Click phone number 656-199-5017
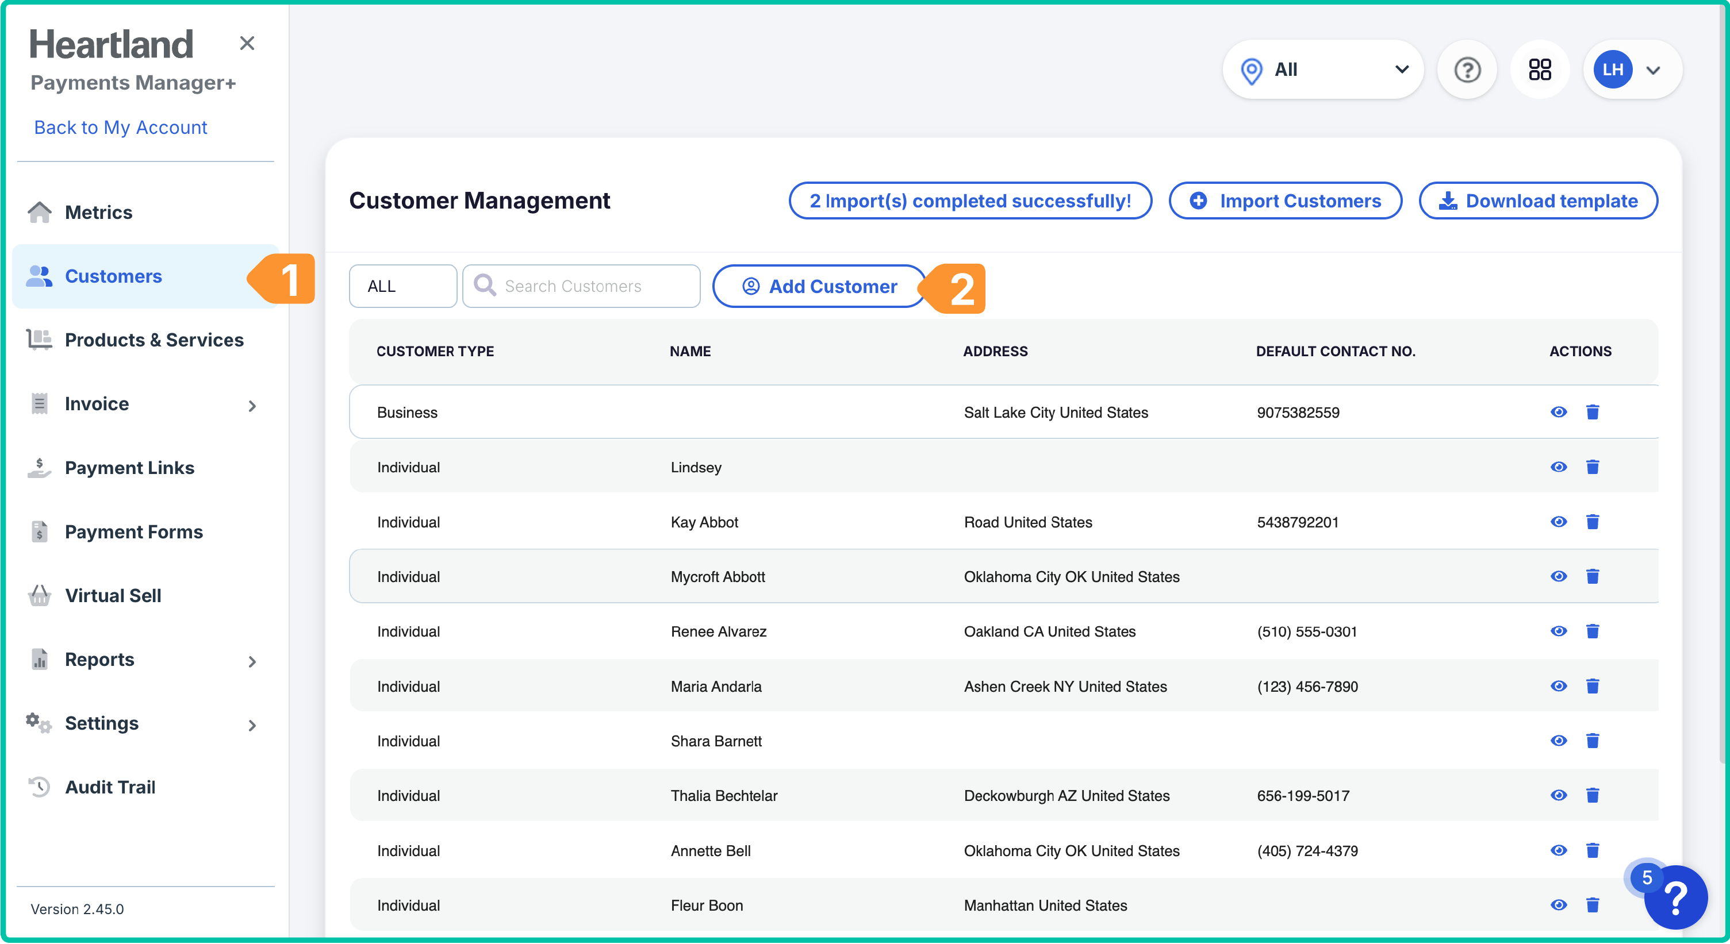 coord(1303,796)
